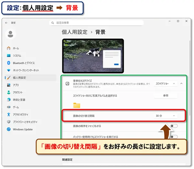The width and height of the screenshot is (194, 169).
Task: Click the ホーム home icon
Action: [x=8, y=48]
